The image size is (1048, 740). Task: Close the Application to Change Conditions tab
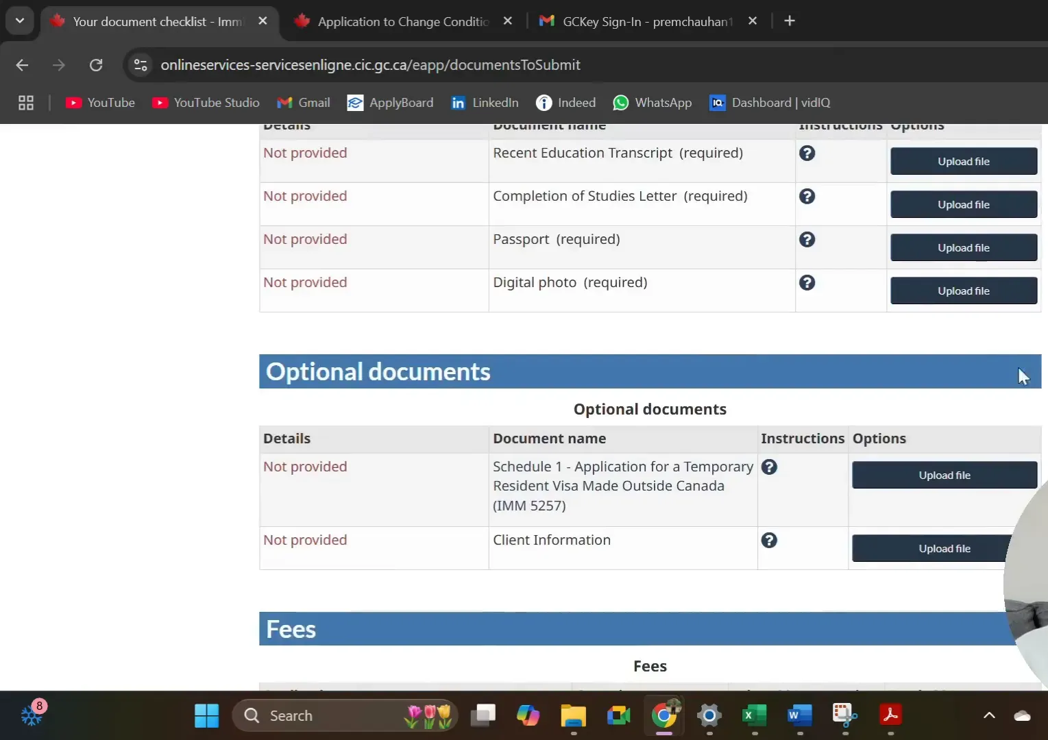pos(508,21)
